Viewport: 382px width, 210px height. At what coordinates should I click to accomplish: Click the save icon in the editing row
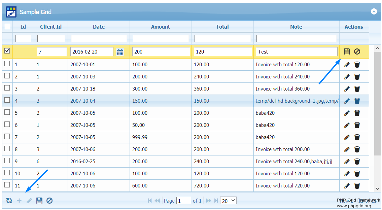pyautogui.click(x=347, y=51)
